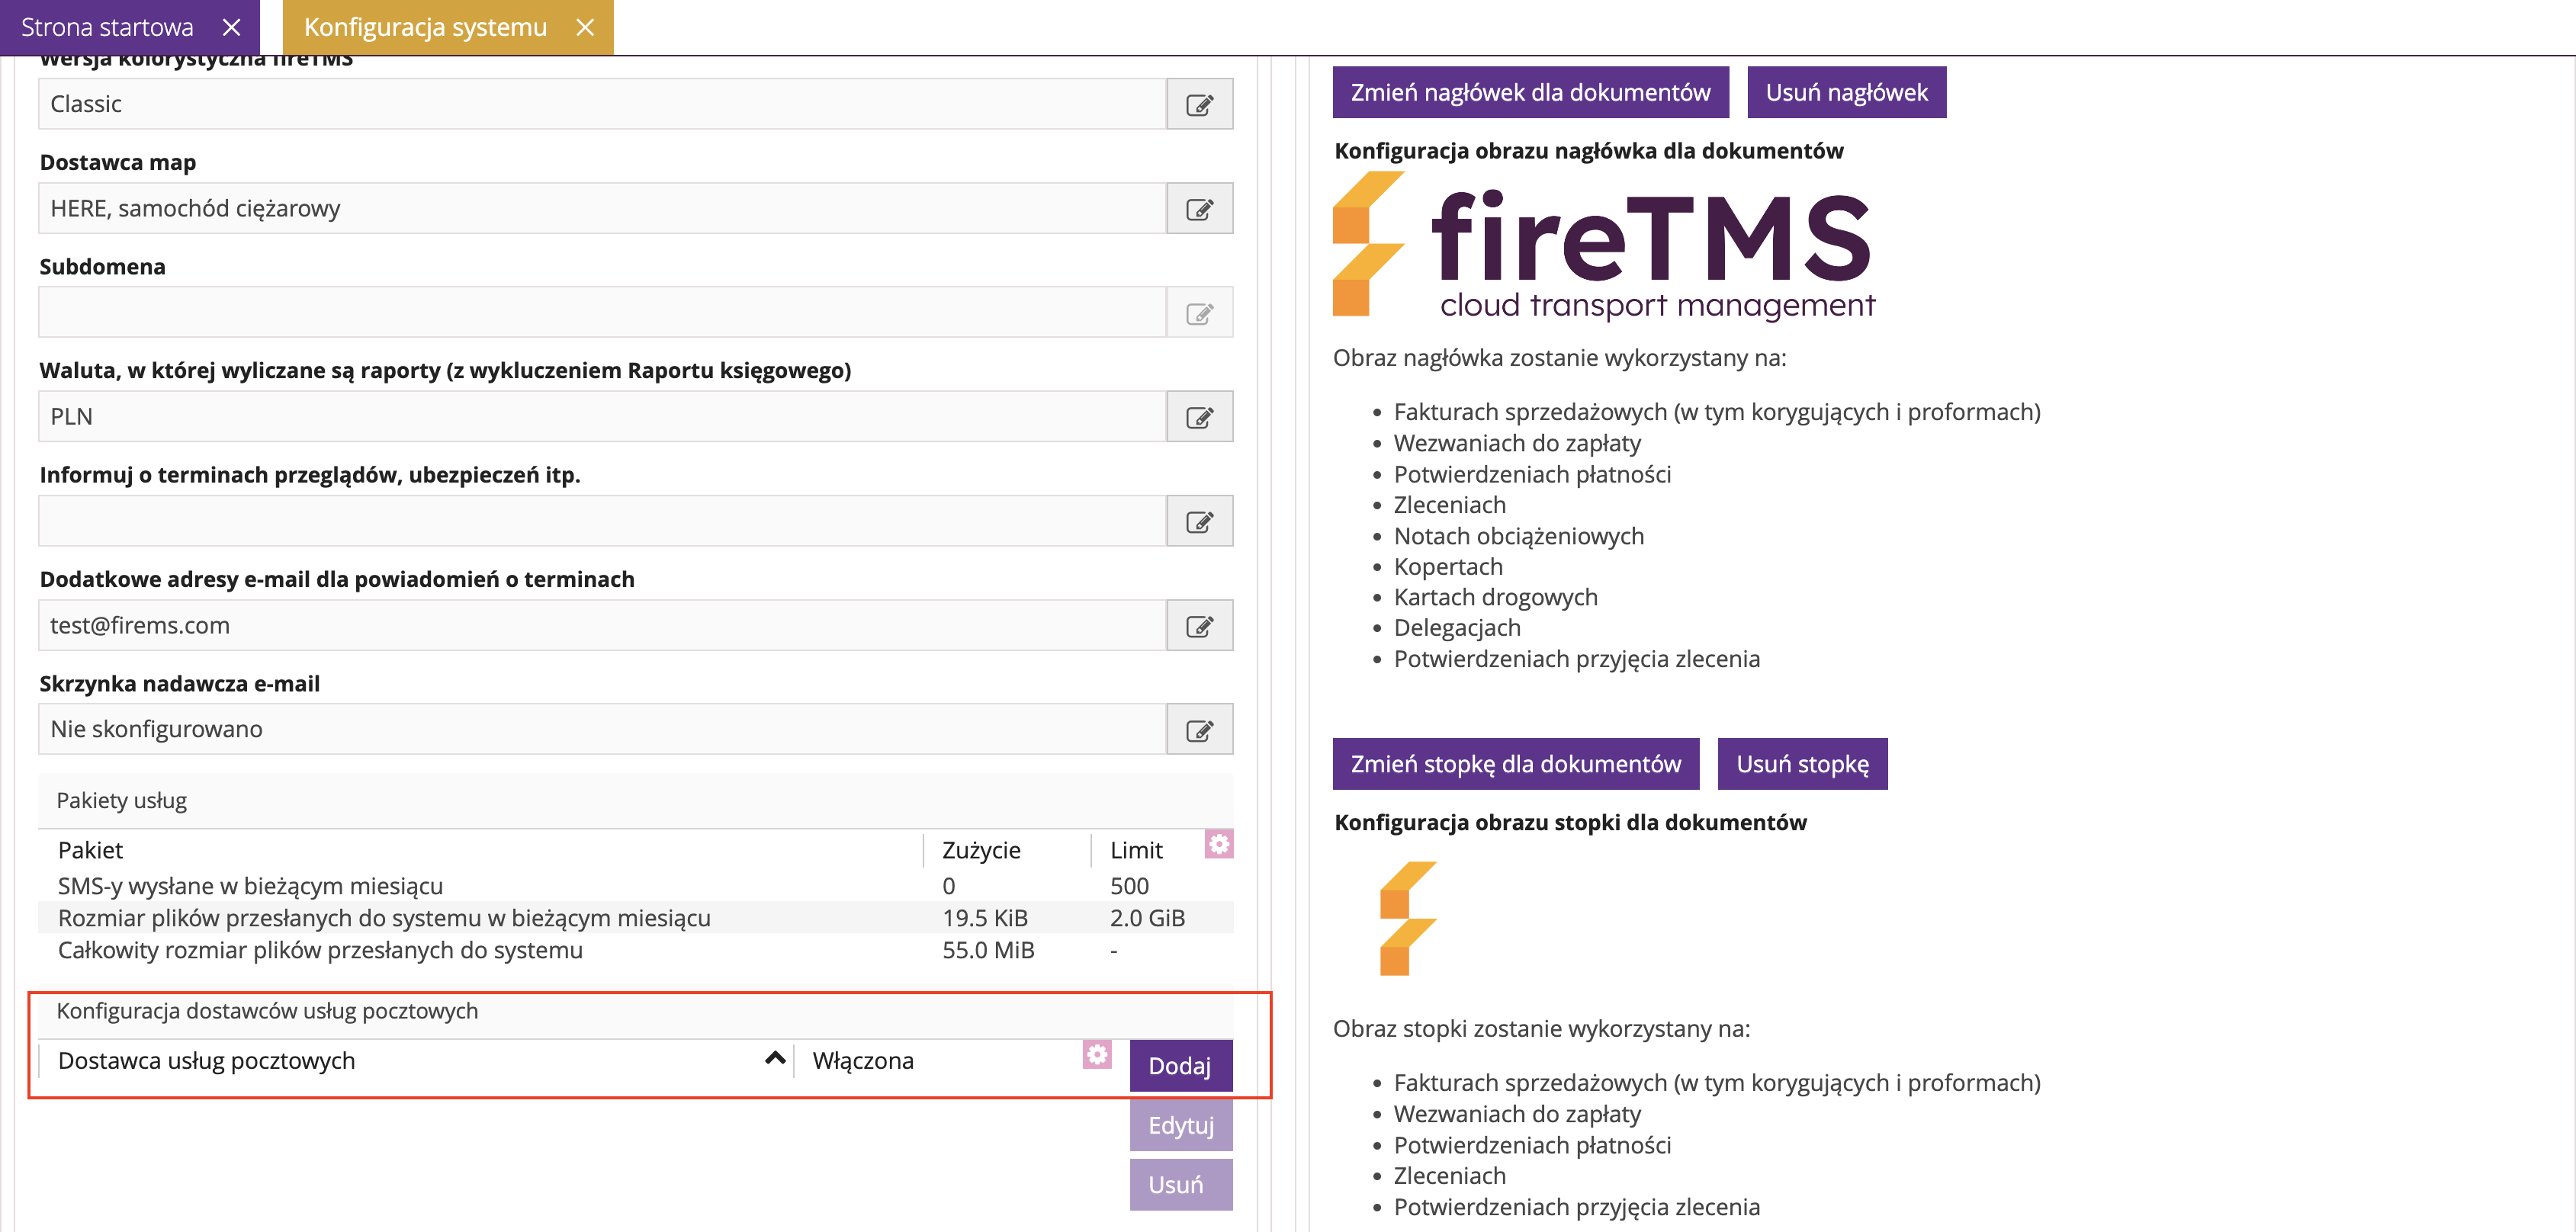The image size is (2576, 1232).
Task: Click the fireTMS header logo image
Action: coord(1604,246)
